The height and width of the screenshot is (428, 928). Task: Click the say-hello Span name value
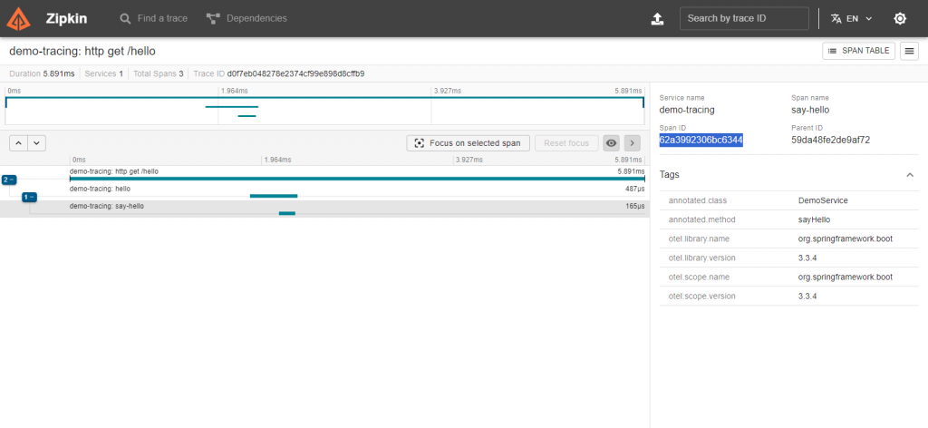[810, 110]
